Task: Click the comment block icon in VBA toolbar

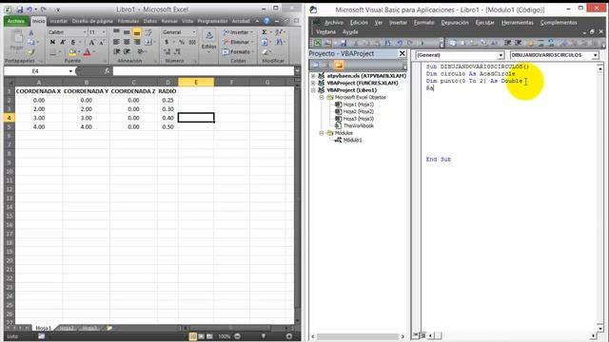Action: pyautogui.click(x=540, y=43)
